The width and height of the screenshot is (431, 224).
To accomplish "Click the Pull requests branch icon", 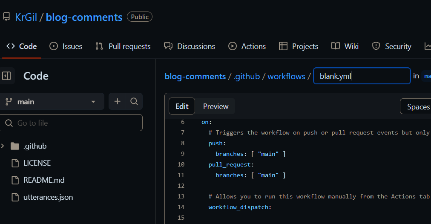I will [x=99, y=46].
